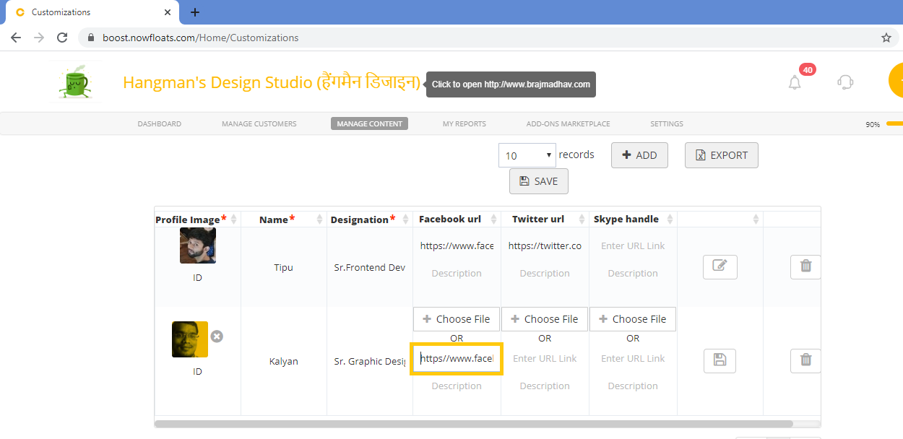View site info via the padlock icon
The height and width of the screenshot is (439, 903).
(91, 38)
